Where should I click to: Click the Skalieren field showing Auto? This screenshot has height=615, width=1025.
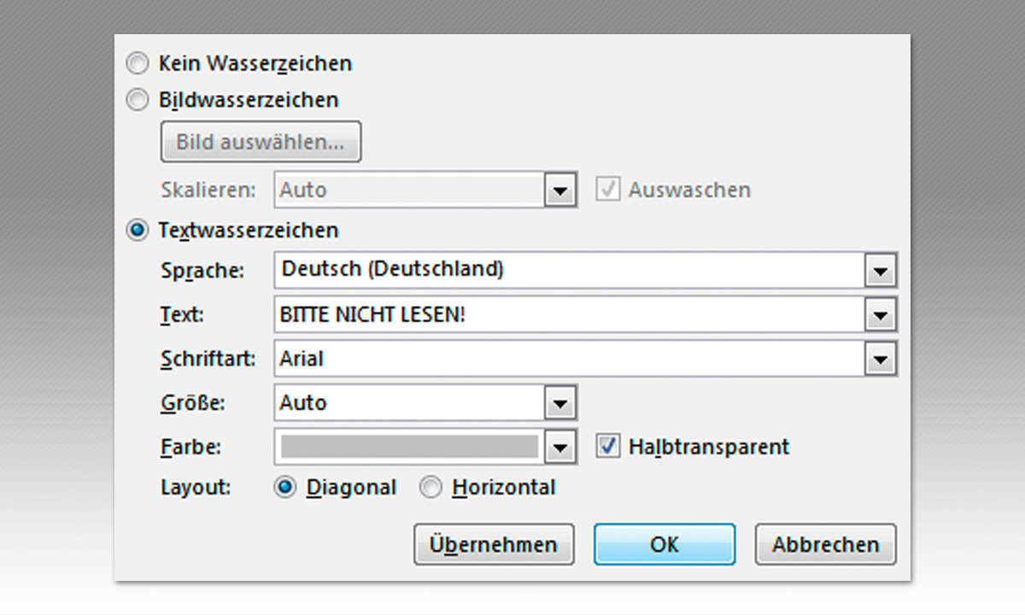point(410,190)
